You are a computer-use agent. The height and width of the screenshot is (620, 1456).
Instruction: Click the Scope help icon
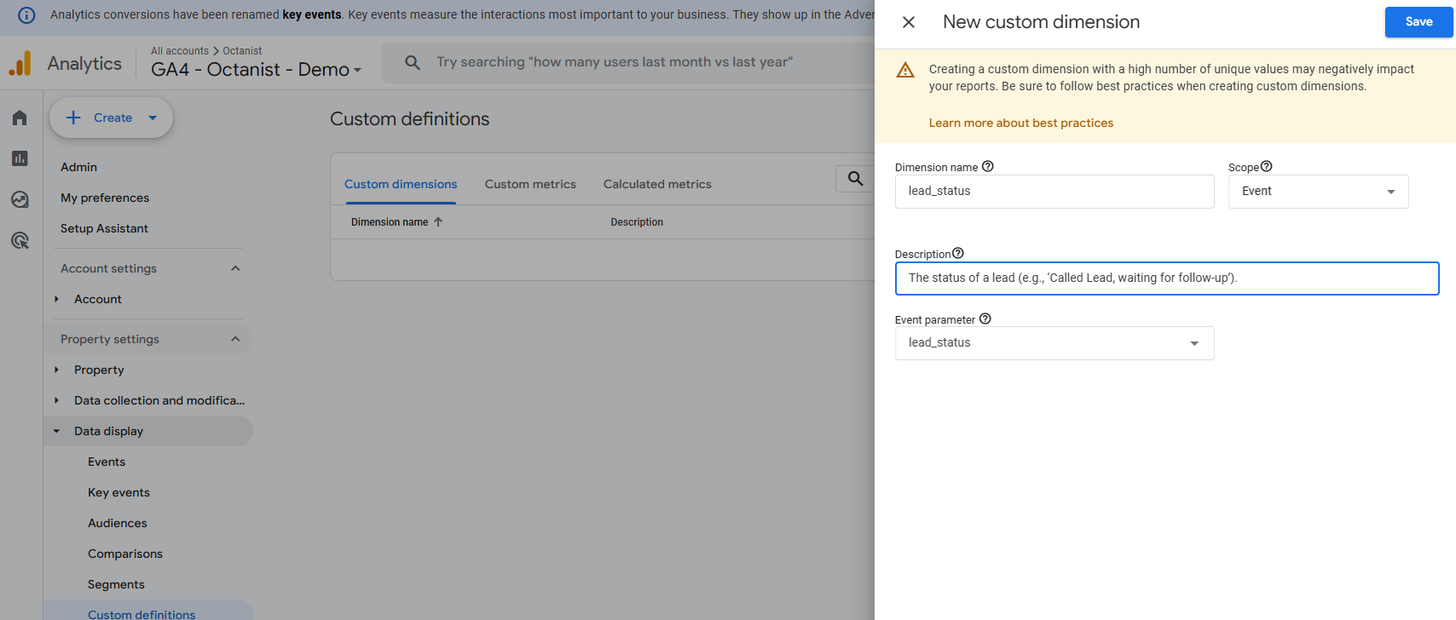(1266, 167)
